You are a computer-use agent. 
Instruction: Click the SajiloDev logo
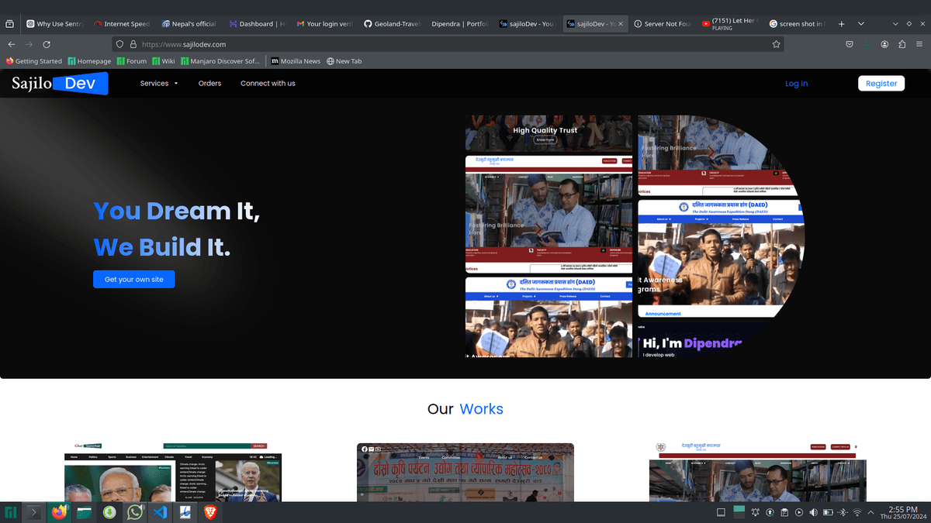point(59,84)
